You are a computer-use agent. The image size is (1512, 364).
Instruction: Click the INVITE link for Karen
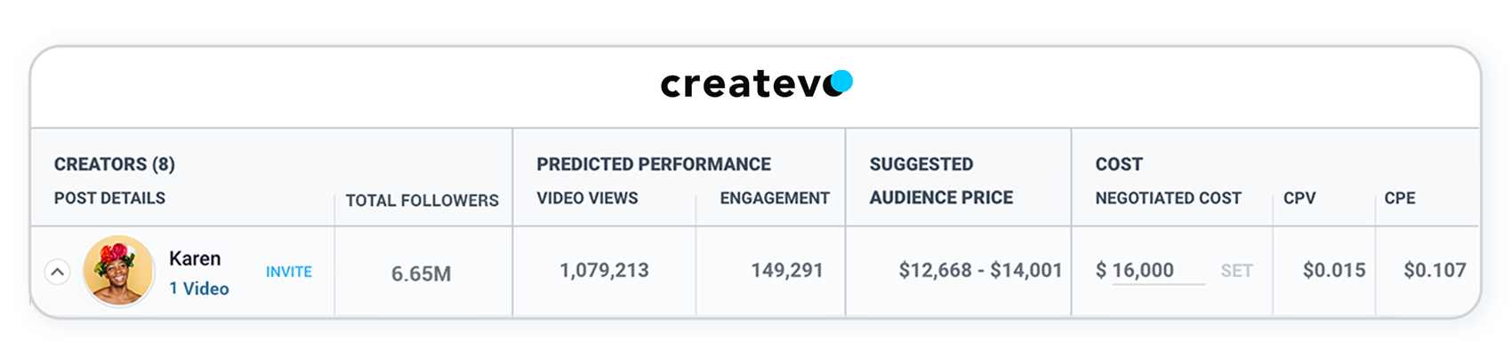(288, 272)
